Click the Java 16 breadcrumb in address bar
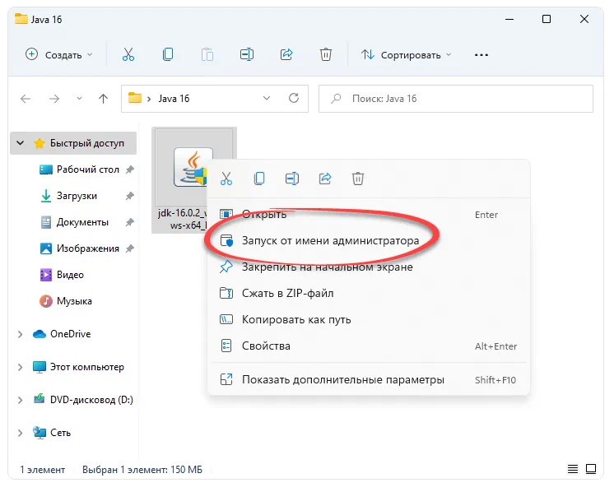The height and width of the screenshot is (492, 614). [x=174, y=99]
